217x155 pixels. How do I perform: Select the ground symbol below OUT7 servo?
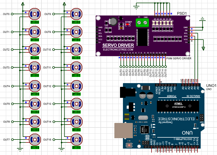point(20,148)
